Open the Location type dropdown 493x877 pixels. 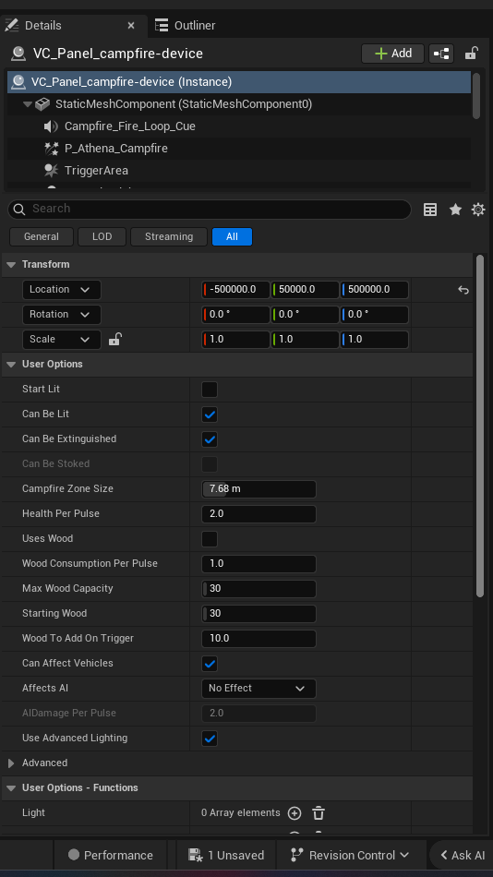coord(62,290)
